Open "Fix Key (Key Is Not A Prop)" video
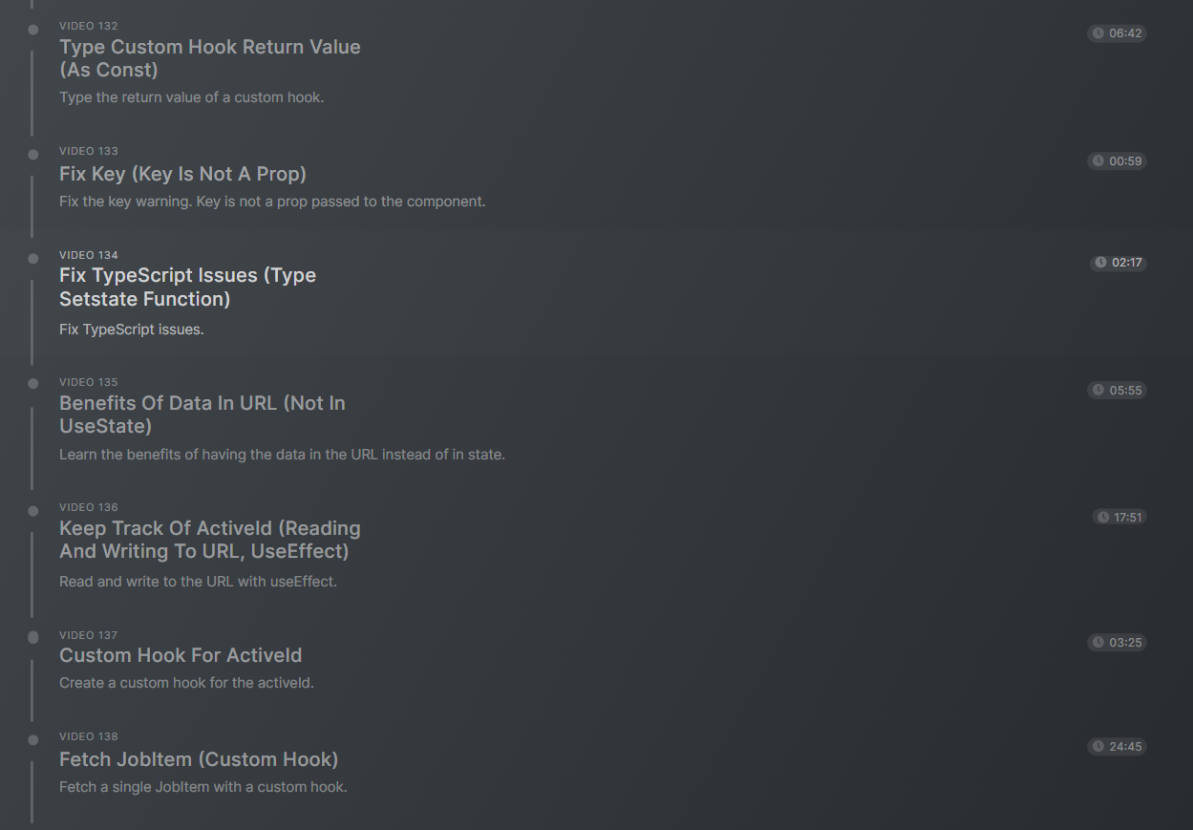This screenshot has width=1193, height=830. (x=182, y=174)
